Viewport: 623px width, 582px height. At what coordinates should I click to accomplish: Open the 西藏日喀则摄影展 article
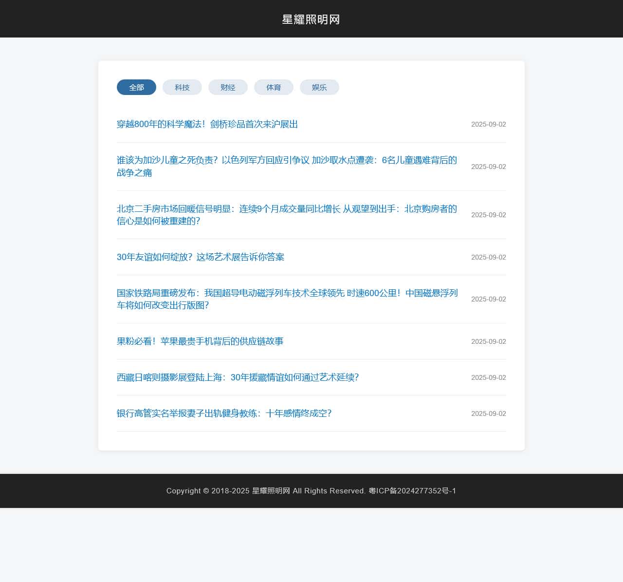(238, 377)
